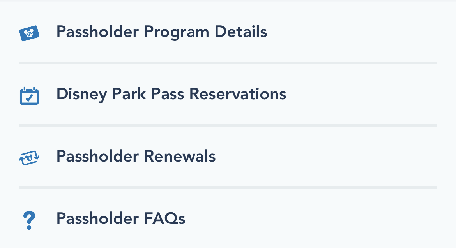This screenshot has width=456, height=248.
Task: Open Passholder Program Details
Action: pyautogui.click(x=162, y=32)
